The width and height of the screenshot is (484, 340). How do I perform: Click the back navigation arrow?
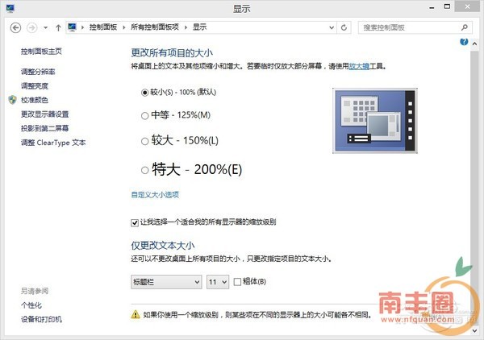(15, 27)
